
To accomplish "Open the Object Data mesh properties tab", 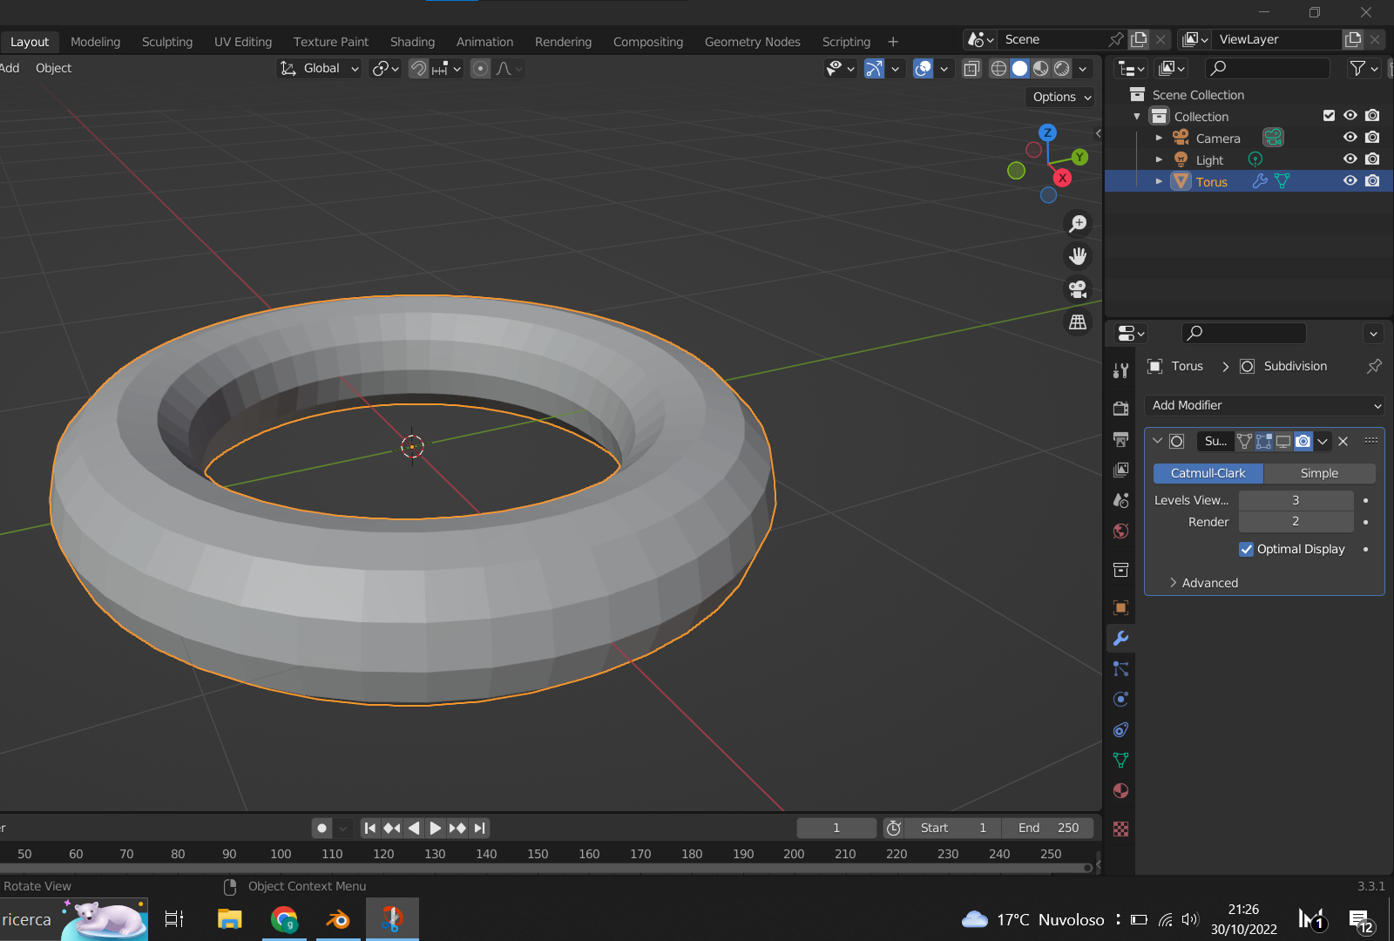I will pos(1120,761).
